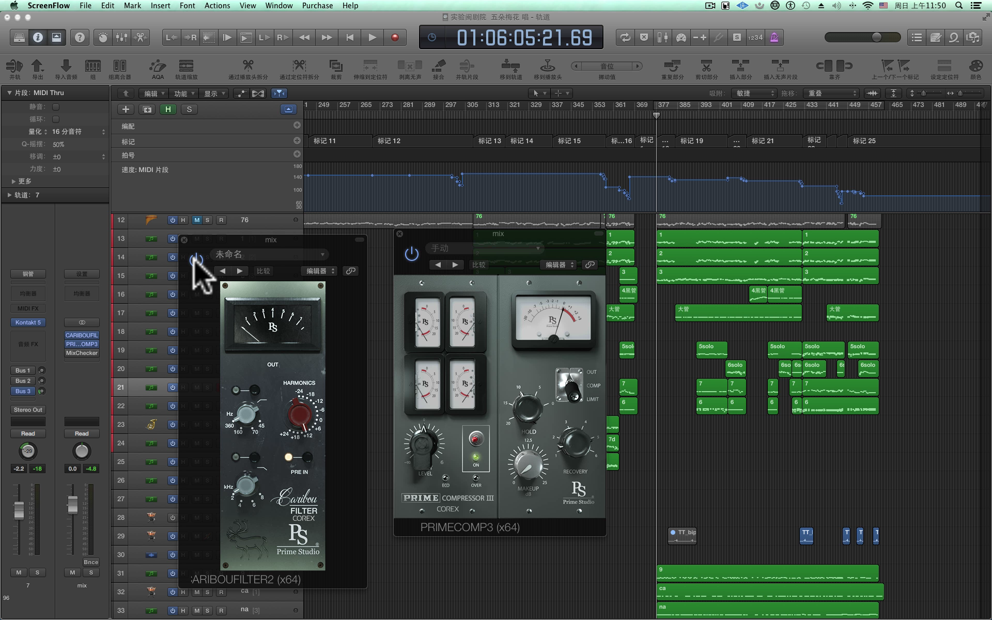The width and height of the screenshot is (992, 620).
Task: Open the 编辑 edit dropdown menu
Action: point(154,94)
